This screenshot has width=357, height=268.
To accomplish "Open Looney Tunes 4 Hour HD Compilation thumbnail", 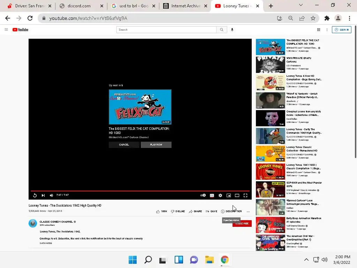I will click(271, 82).
